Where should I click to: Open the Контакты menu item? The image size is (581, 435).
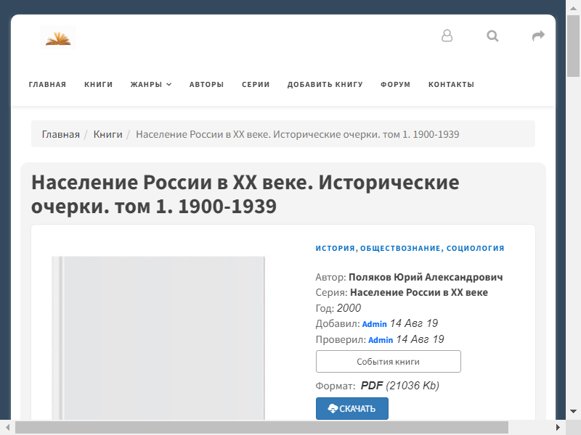(451, 84)
